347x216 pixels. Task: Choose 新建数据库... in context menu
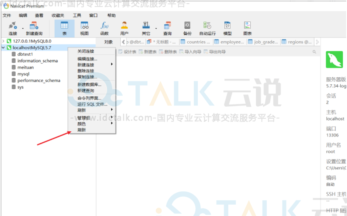pyautogui.click(x=92, y=85)
